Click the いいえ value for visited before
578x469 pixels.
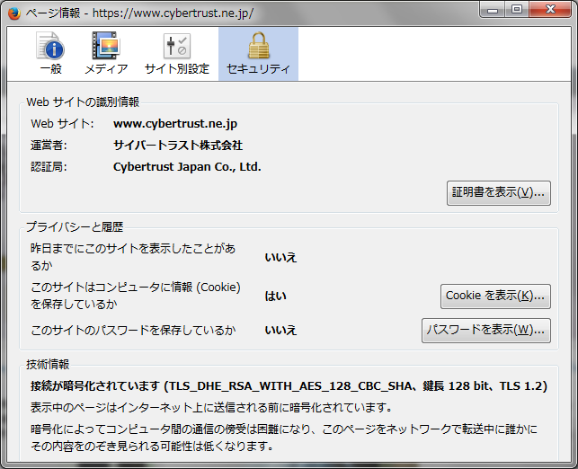click(x=280, y=257)
